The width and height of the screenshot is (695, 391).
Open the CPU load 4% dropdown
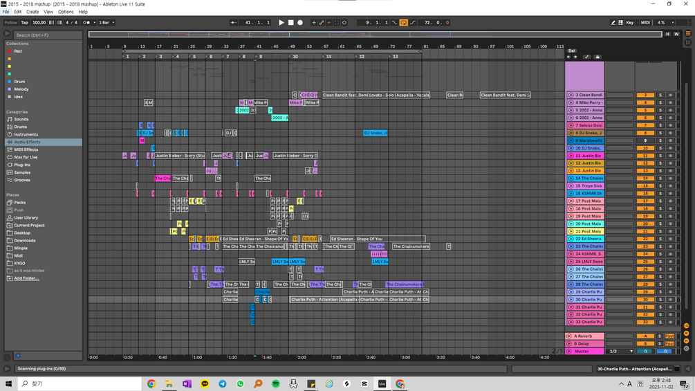[x=665, y=22]
